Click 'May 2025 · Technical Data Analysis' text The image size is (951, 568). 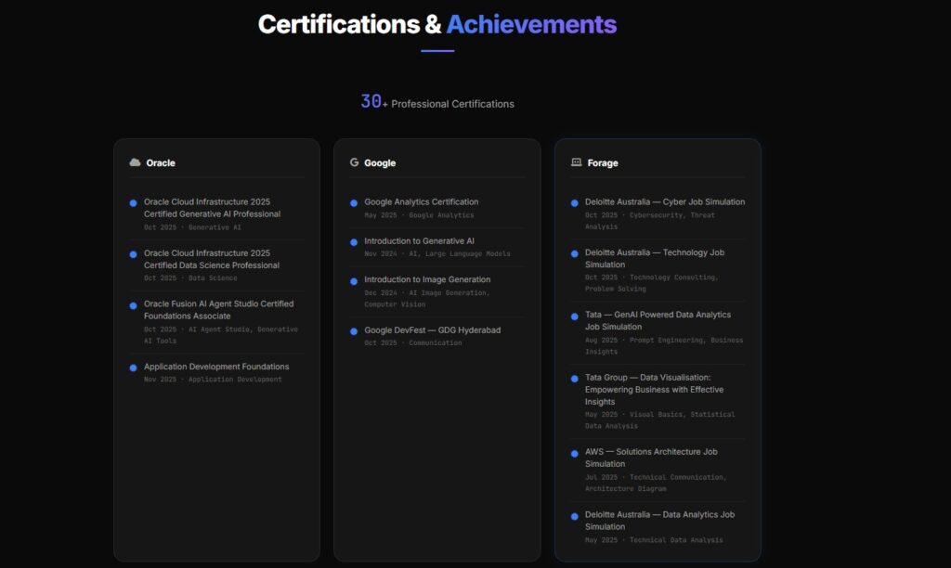(654, 540)
